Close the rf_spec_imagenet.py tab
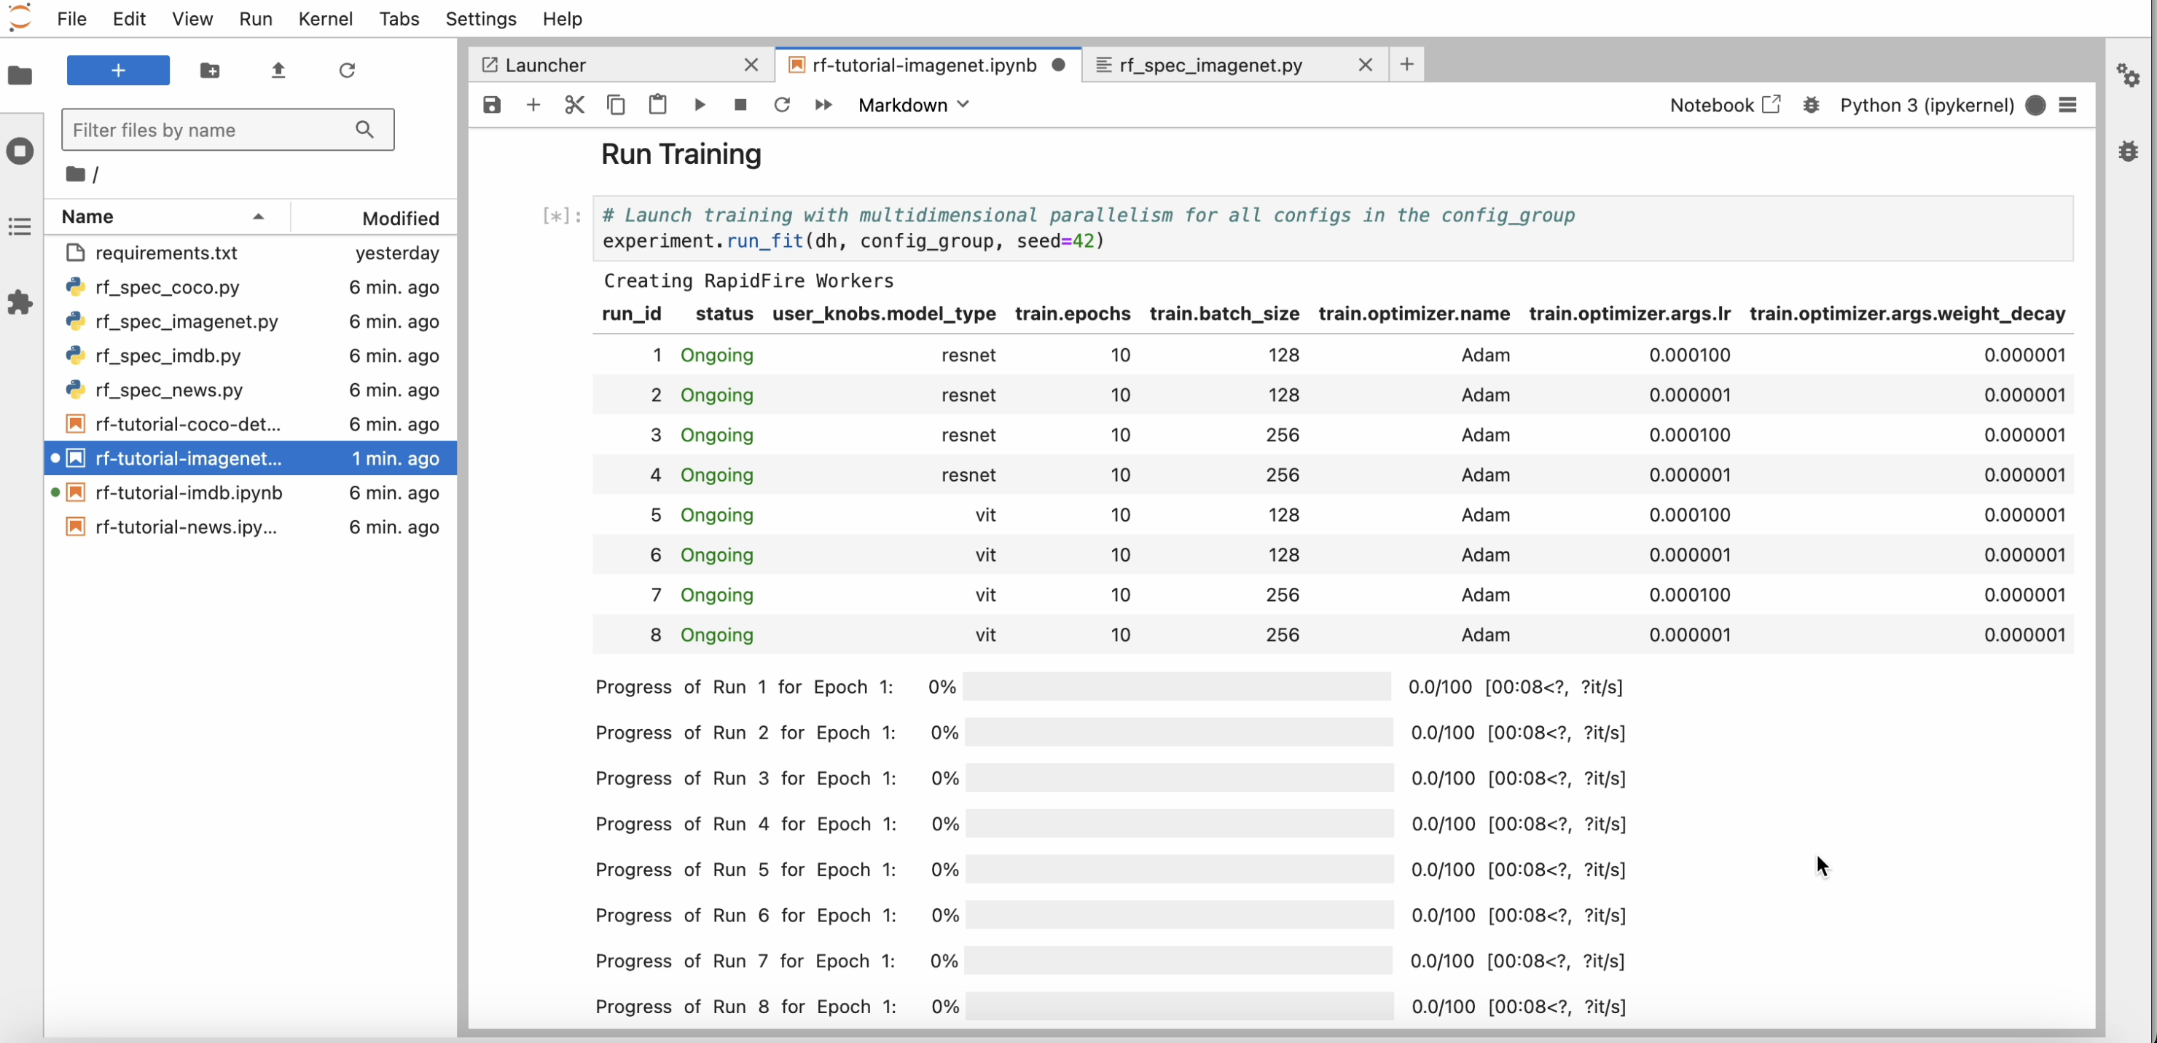 (x=1366, y=64)
